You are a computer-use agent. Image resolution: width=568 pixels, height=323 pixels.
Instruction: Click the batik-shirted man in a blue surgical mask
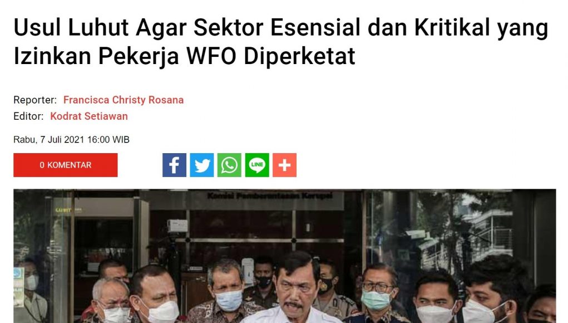pyautogui.click(x=226, y=290)
